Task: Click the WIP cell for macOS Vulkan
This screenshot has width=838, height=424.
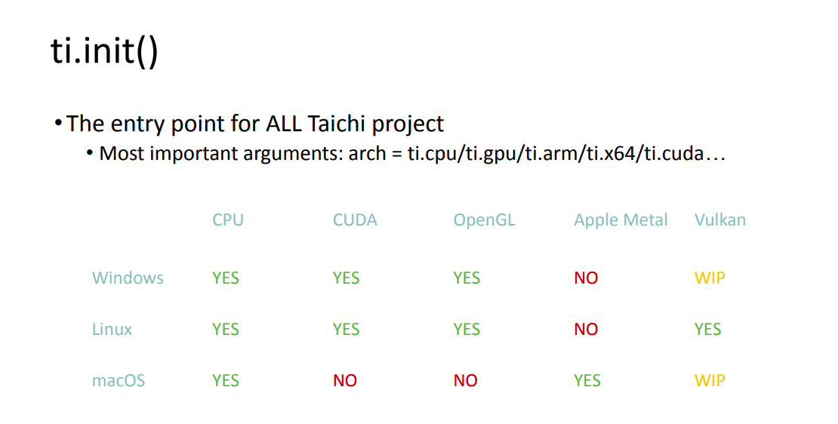Action: point(710,380)
